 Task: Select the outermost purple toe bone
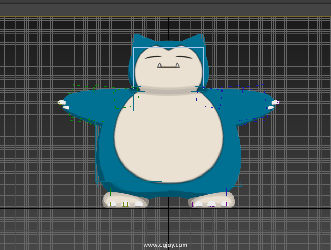(x=227, y=204)
